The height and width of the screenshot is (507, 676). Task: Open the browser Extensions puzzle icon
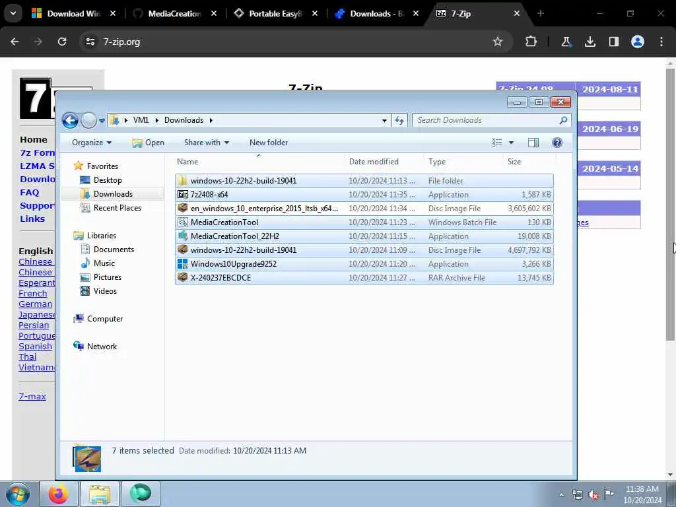(531, 42)
